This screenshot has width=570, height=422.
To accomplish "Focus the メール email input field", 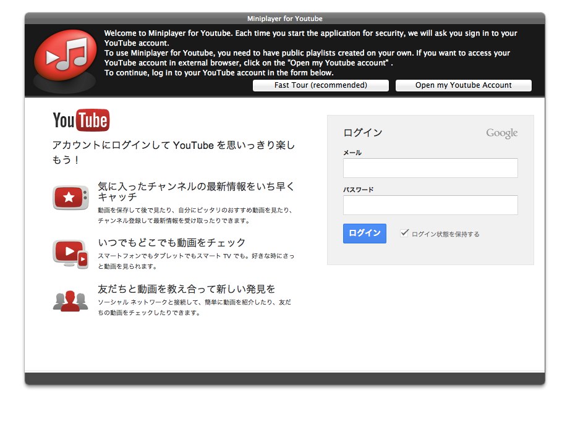I will pos(430,168).
